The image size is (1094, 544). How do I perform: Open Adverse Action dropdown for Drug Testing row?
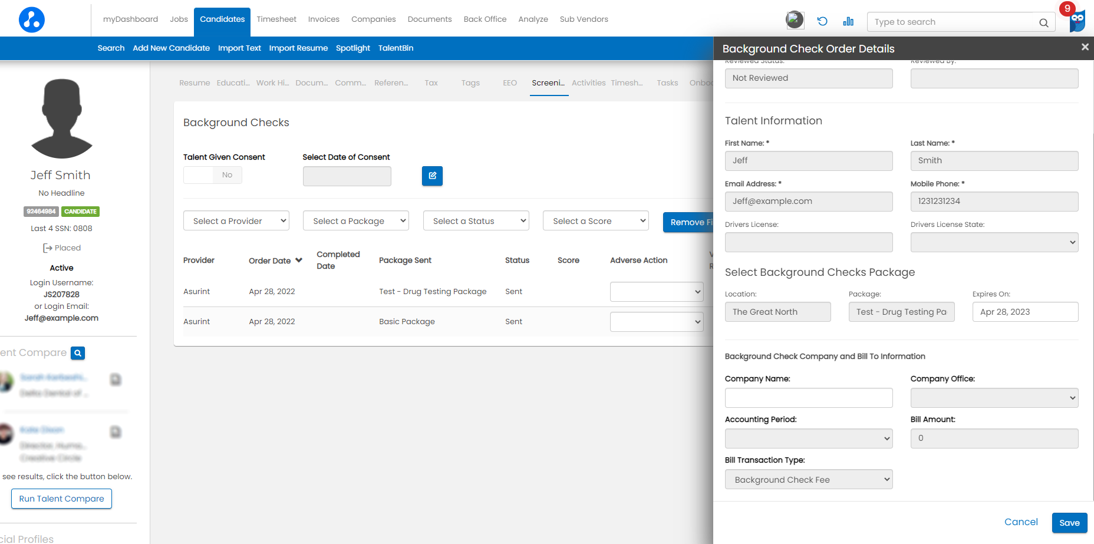pos(657,292)
